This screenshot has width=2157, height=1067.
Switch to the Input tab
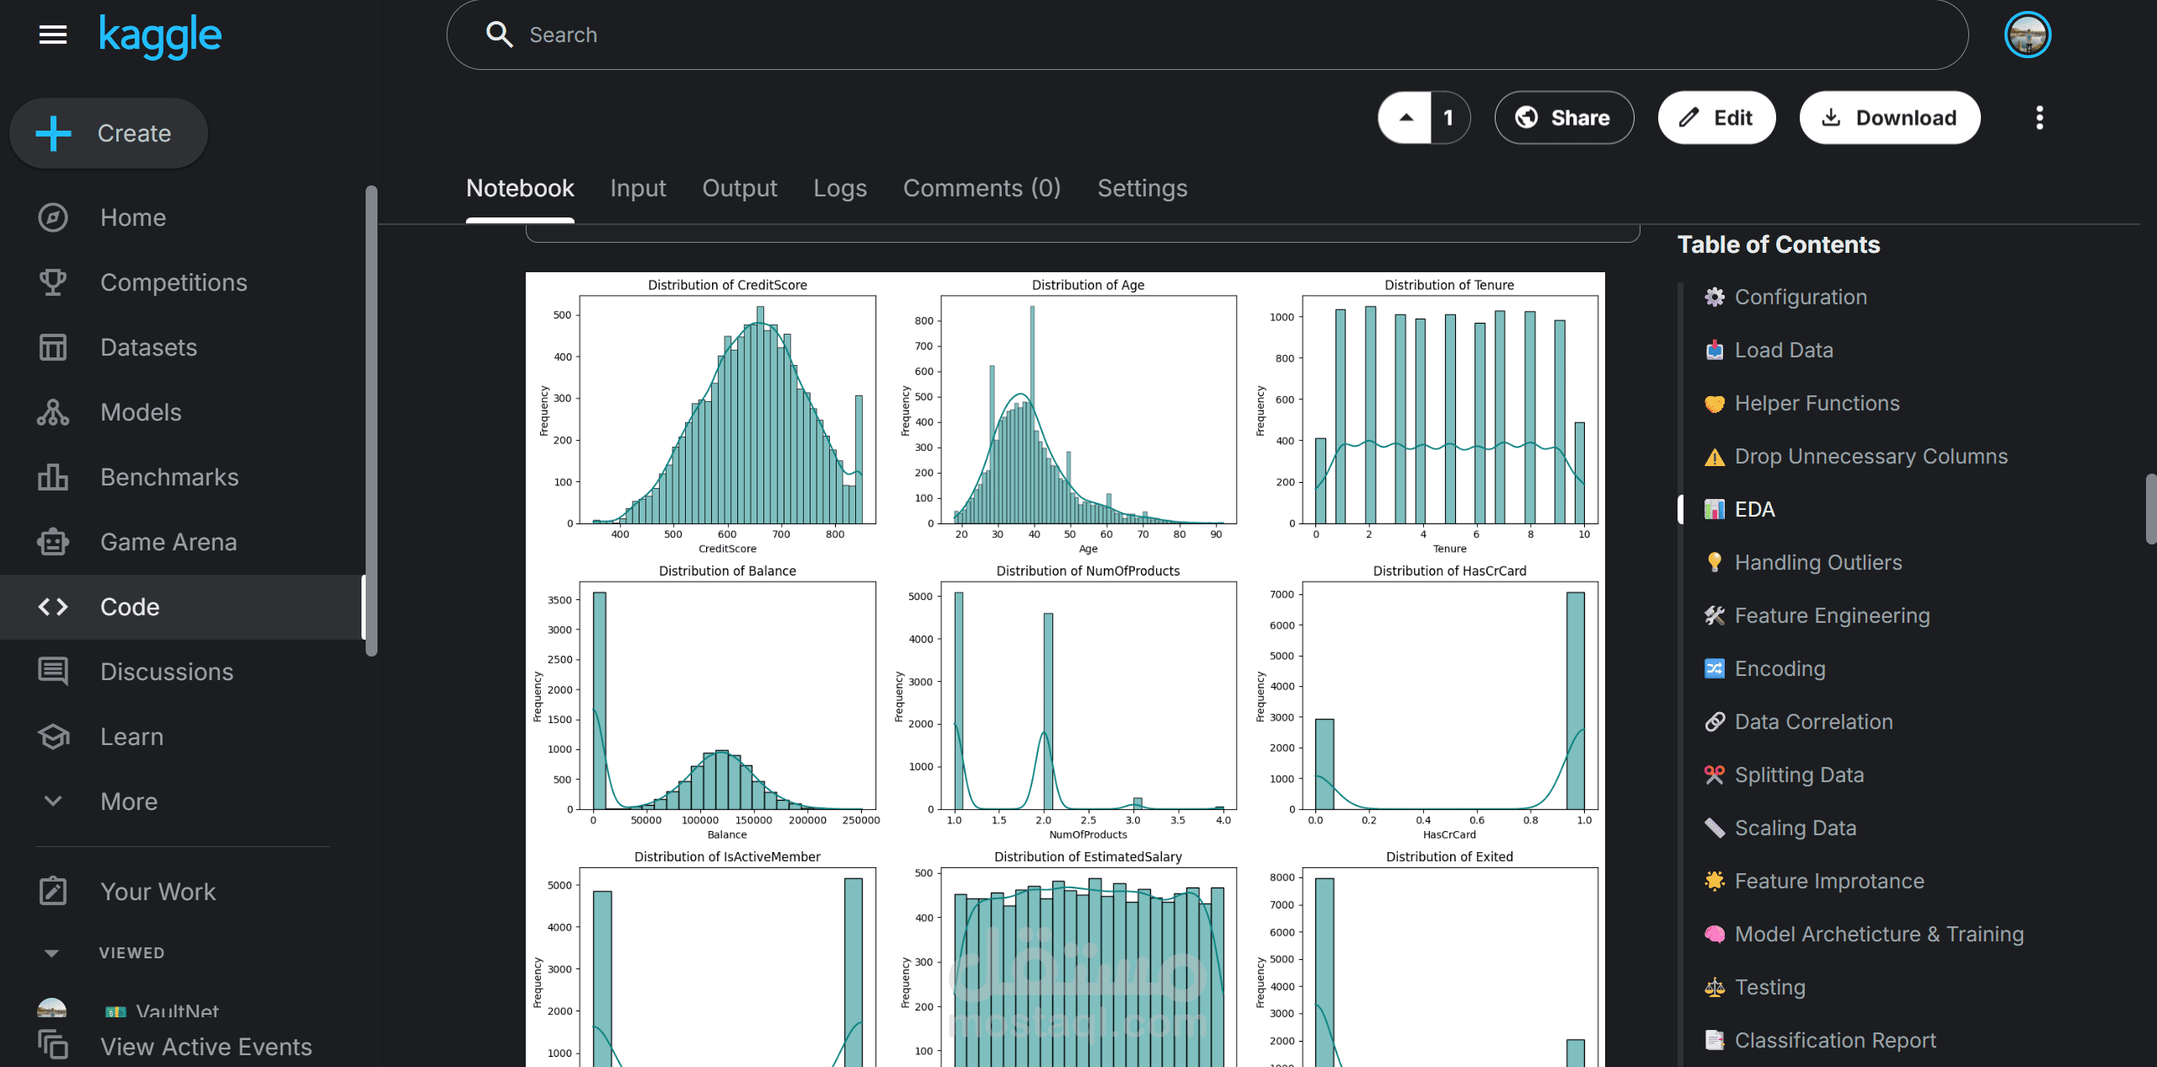pos(638,188)
